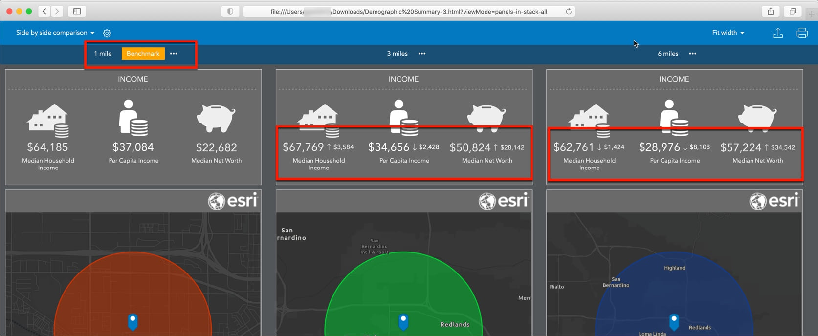Click the $1,424 decrease difference value

click(x=614, y=147)
